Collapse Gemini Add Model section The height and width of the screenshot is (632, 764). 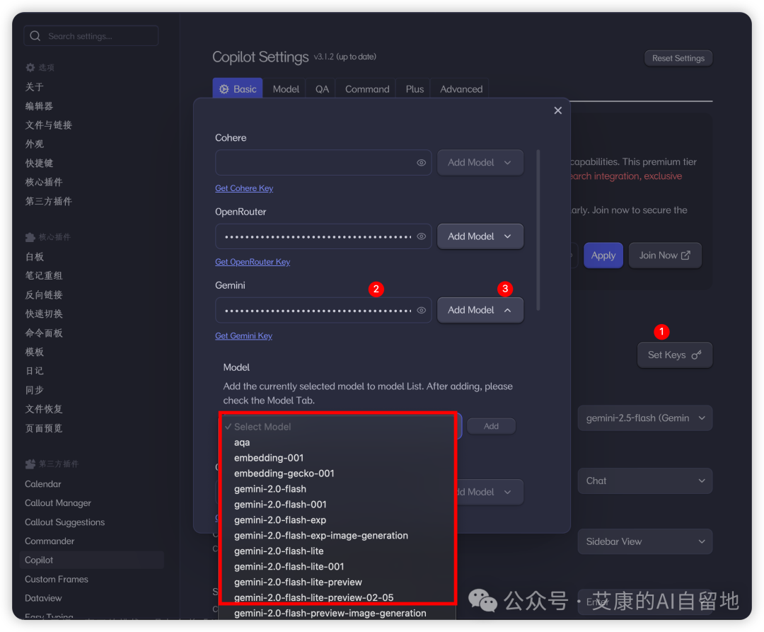(x=480, y=311)
